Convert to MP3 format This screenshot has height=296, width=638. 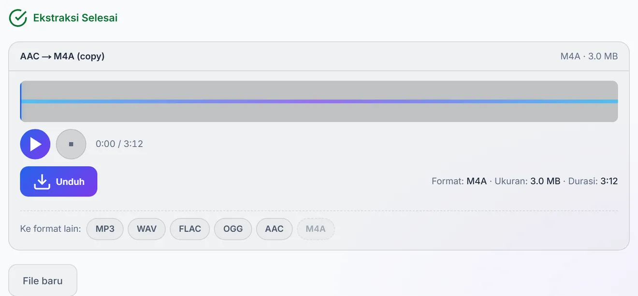coord(105,229)
